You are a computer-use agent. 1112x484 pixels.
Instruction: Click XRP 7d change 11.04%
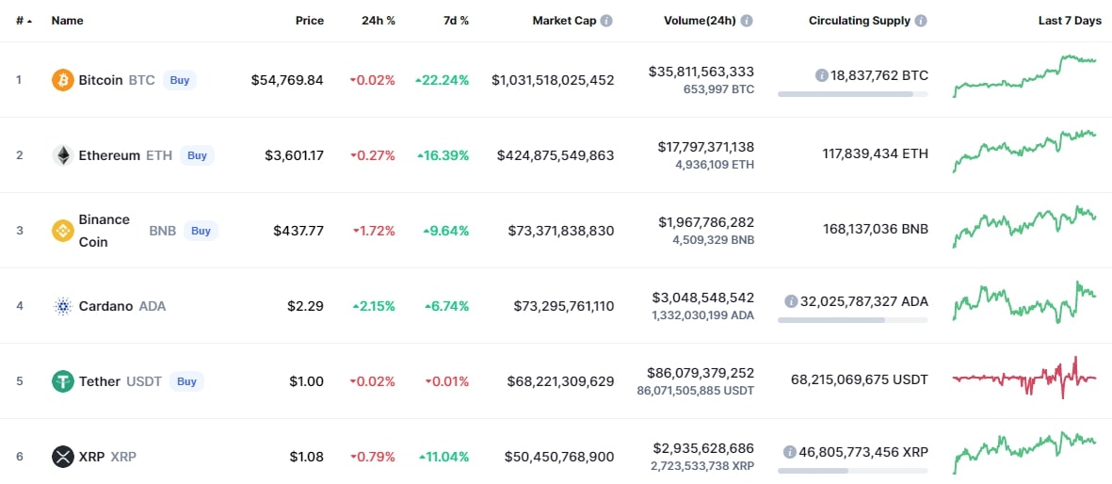click(443, 457)
